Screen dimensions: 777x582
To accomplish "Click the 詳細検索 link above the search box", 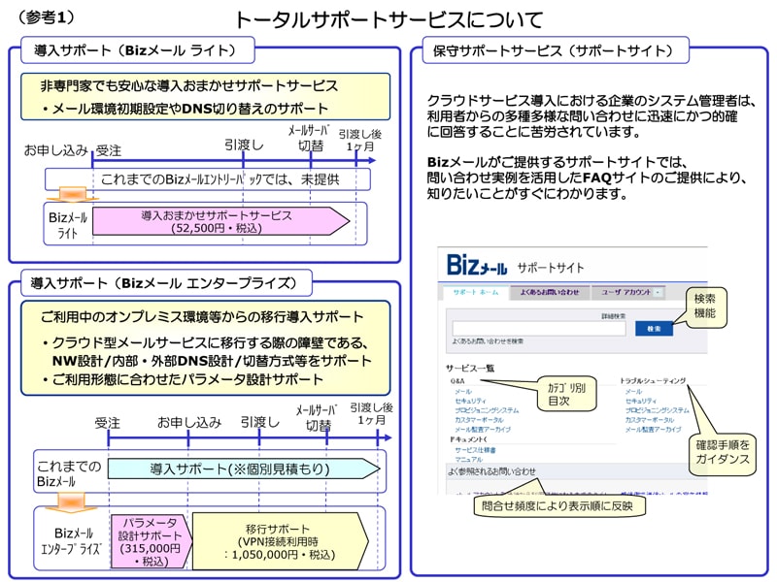I will (x=614, y=316).
